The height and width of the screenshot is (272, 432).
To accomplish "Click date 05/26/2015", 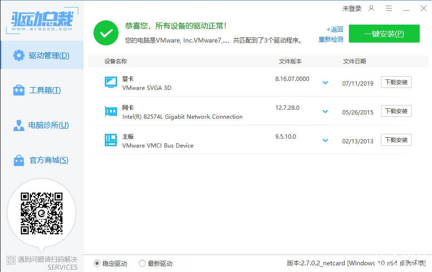I will click(x=357, y=113).
